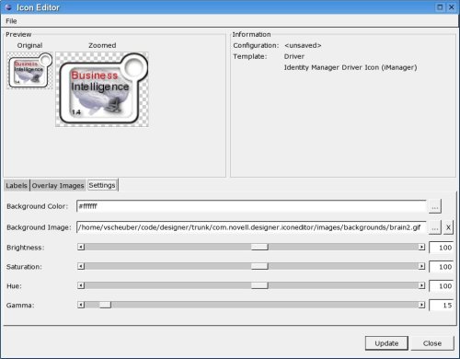Click the Configuration: label

point(256,45)
